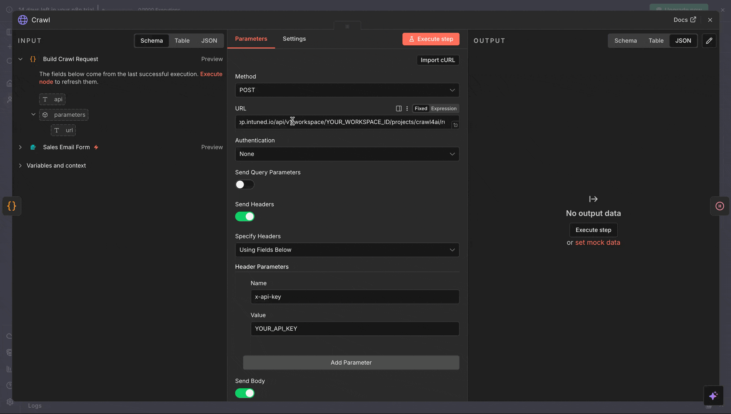This screenshot has height=414, width=731.
Task: Click the YOUR_API_KEY value input field
Action: [354, 328]
